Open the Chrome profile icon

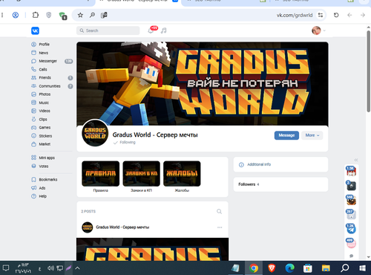click(16, 15)
